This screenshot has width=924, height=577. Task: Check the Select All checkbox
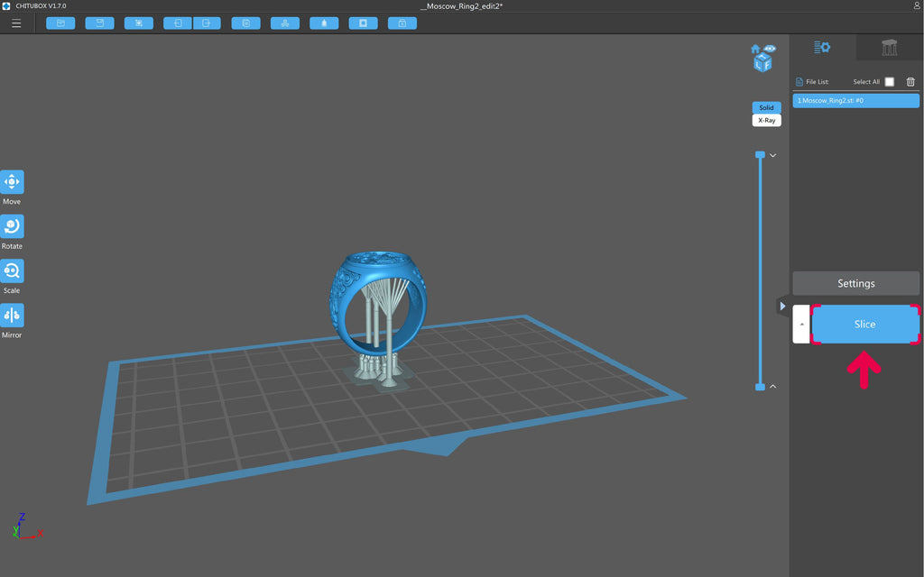(x=889, y=82)
